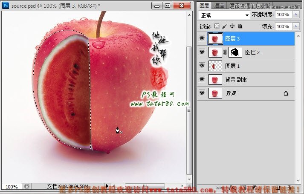Click padlock icon on 背景 layer

pos(286,93)
